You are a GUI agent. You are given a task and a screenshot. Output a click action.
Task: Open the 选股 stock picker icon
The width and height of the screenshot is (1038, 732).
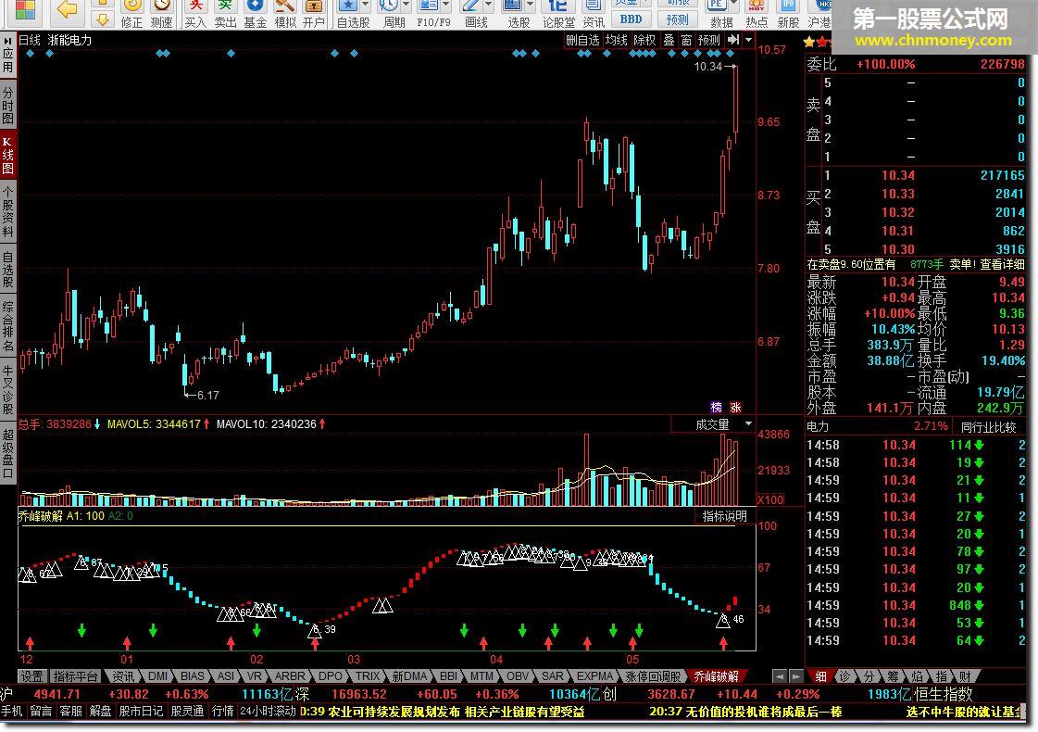tap(514, 14)
